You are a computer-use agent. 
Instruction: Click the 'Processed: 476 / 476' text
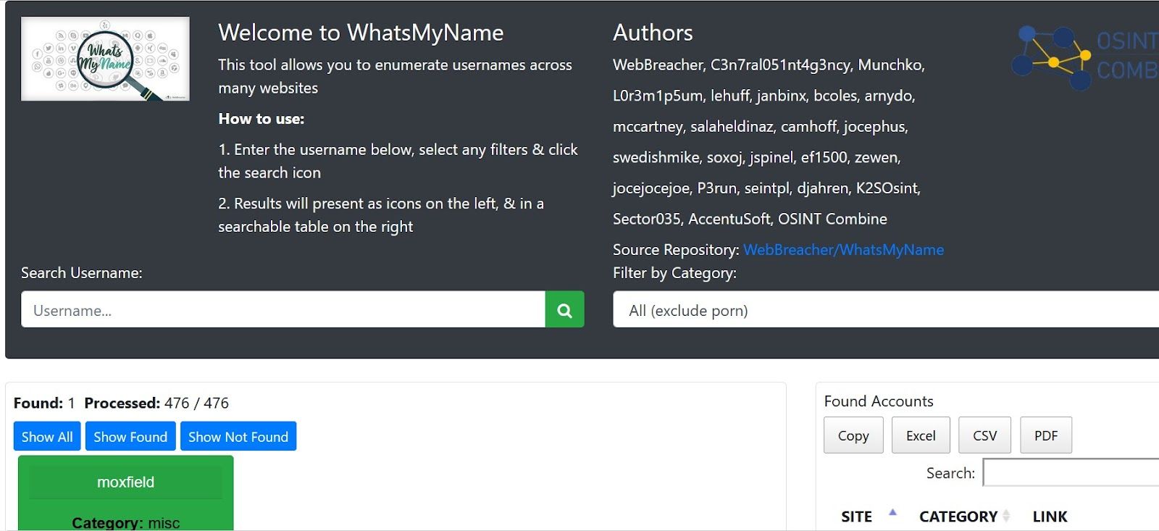tap(156, 403)
